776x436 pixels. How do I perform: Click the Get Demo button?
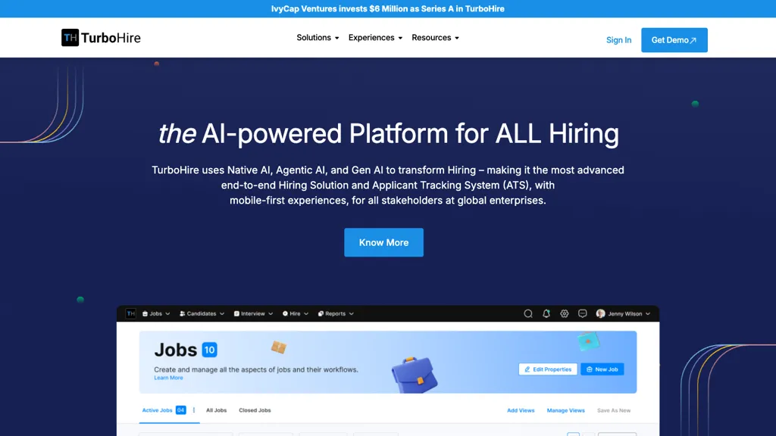674,40
